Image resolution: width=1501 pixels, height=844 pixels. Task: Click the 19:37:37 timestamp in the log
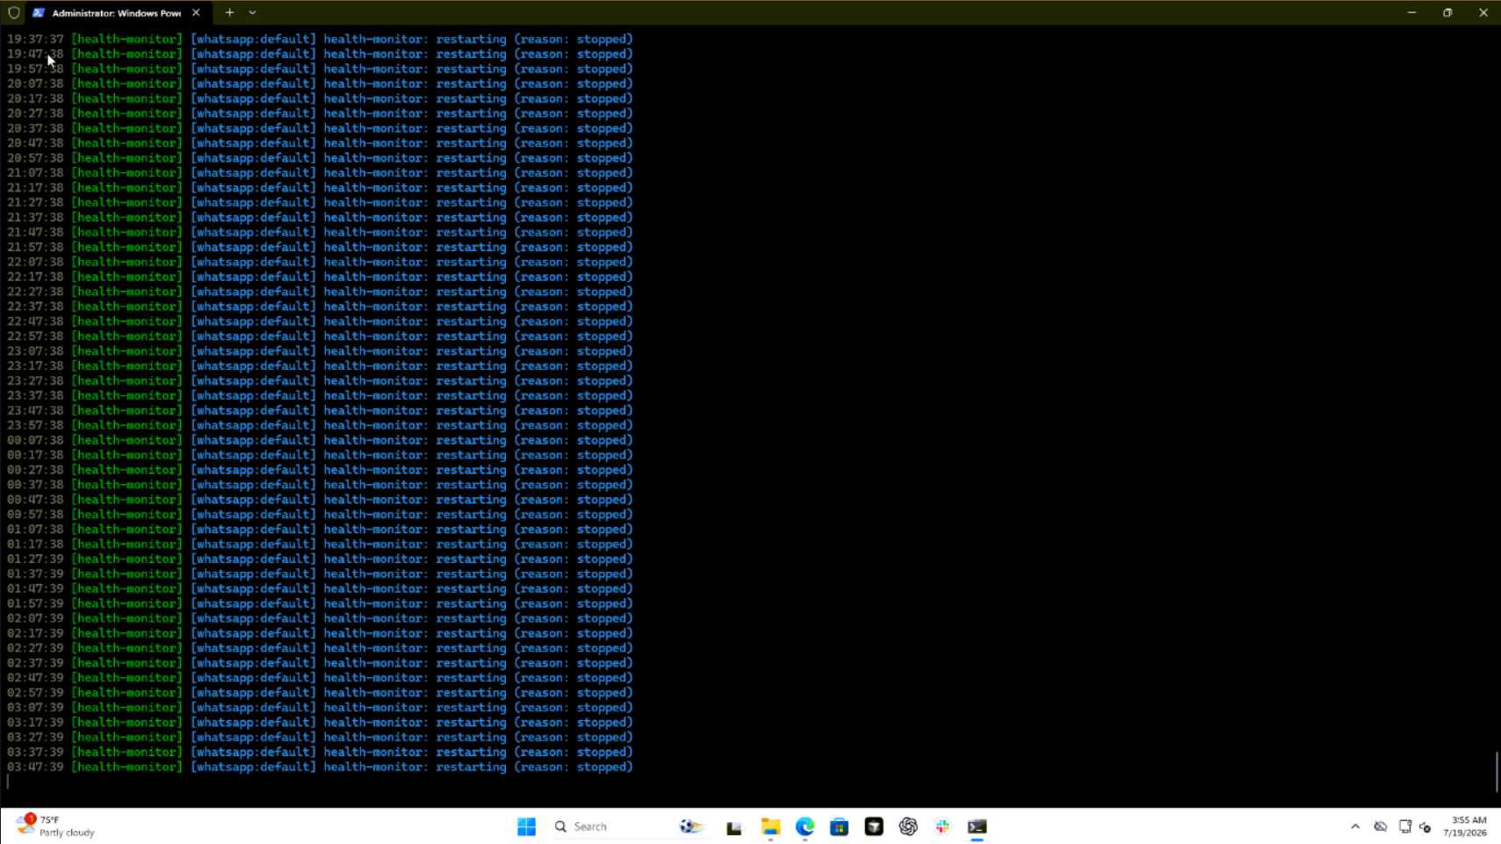coord(35,40)
